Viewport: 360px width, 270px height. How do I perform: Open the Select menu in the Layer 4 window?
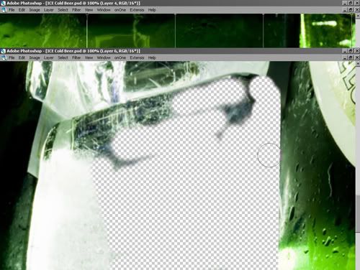[x=63, y=10]
